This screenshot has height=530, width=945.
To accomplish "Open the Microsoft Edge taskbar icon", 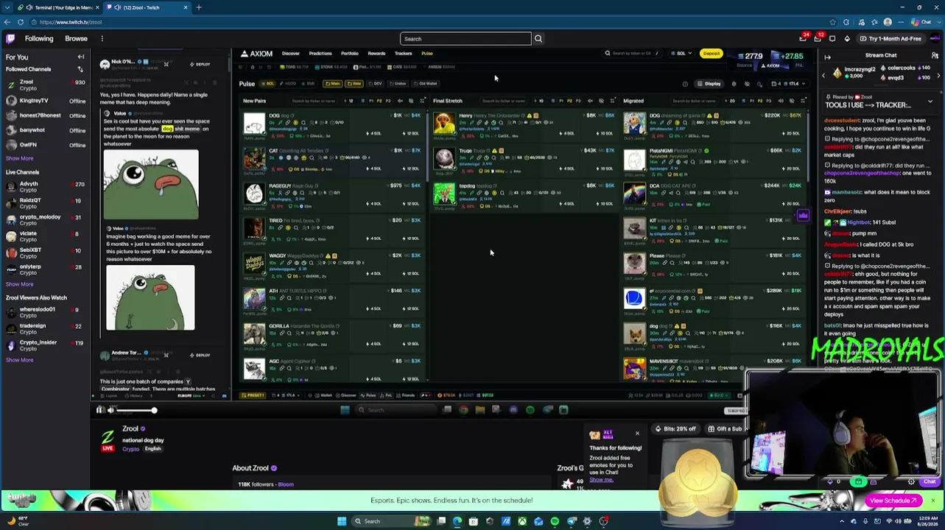I will point(457,521).
